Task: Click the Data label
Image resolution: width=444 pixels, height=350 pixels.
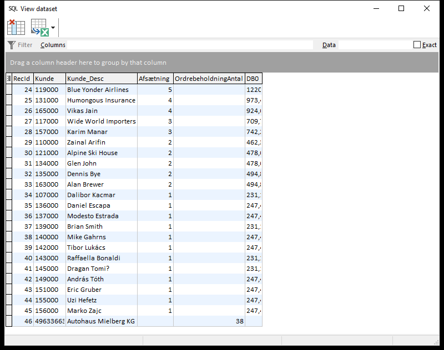Action: coord(329,45)
